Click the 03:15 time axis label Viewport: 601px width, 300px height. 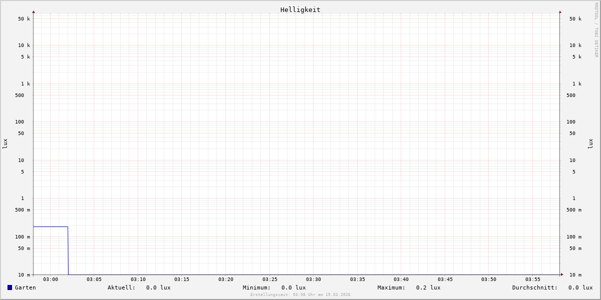click(x=182, y=279)
